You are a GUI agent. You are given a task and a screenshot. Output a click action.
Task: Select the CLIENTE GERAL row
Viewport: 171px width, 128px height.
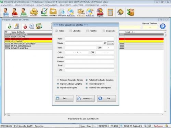(28, 37)
